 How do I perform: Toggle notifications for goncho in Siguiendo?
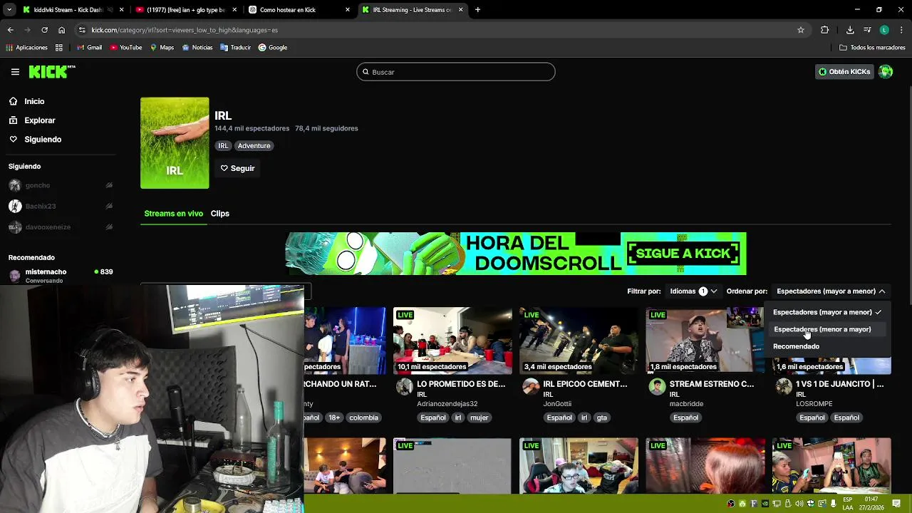click(x=109, y=185)
